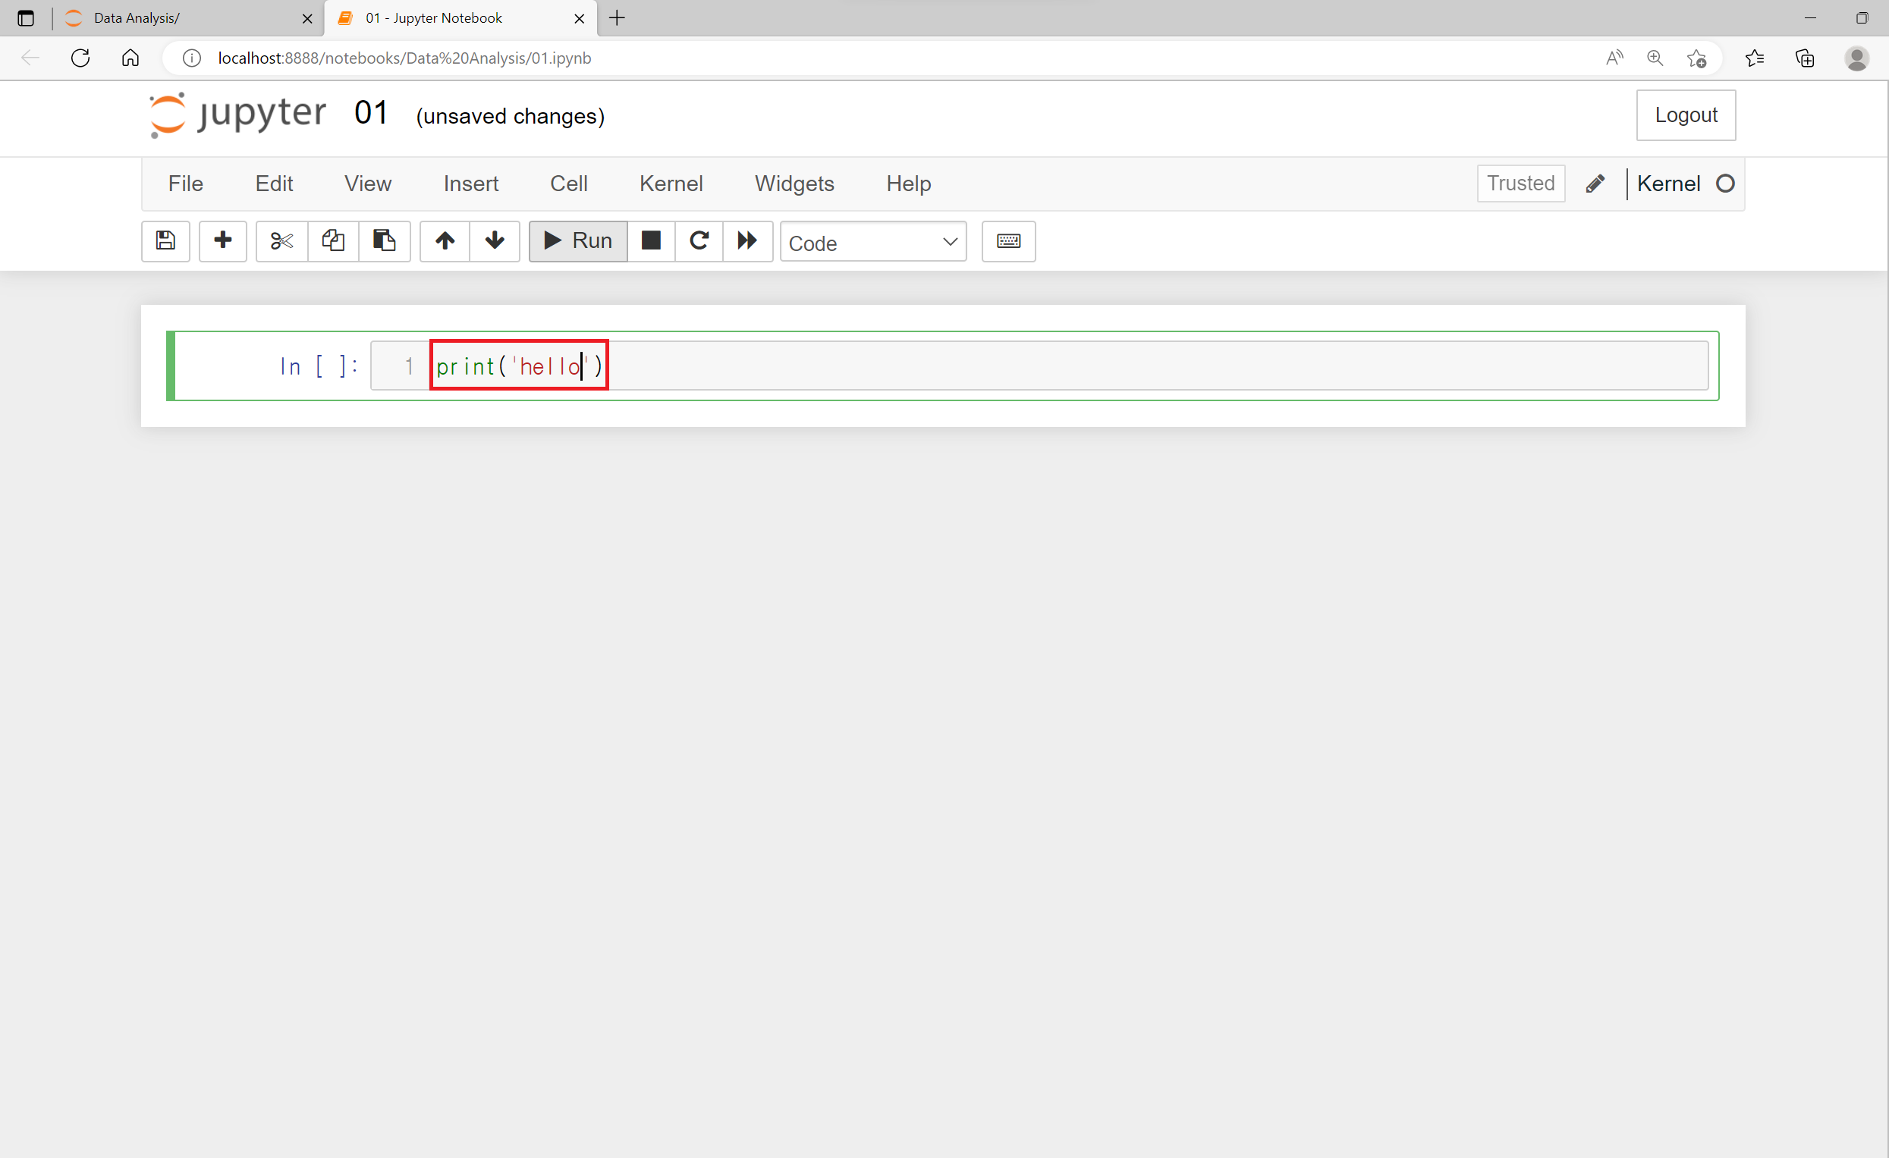The width and height of the screenshot is (1889, 1158).
Task: Move selected cell down arrow
Action: tap(495, 240)
